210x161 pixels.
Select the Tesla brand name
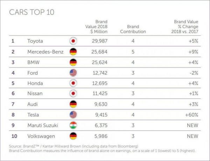point(34,115)
